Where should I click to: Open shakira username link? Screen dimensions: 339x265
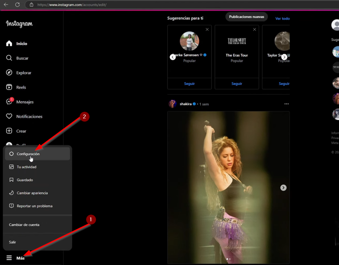pyautogui.click(x=185, y=104)
